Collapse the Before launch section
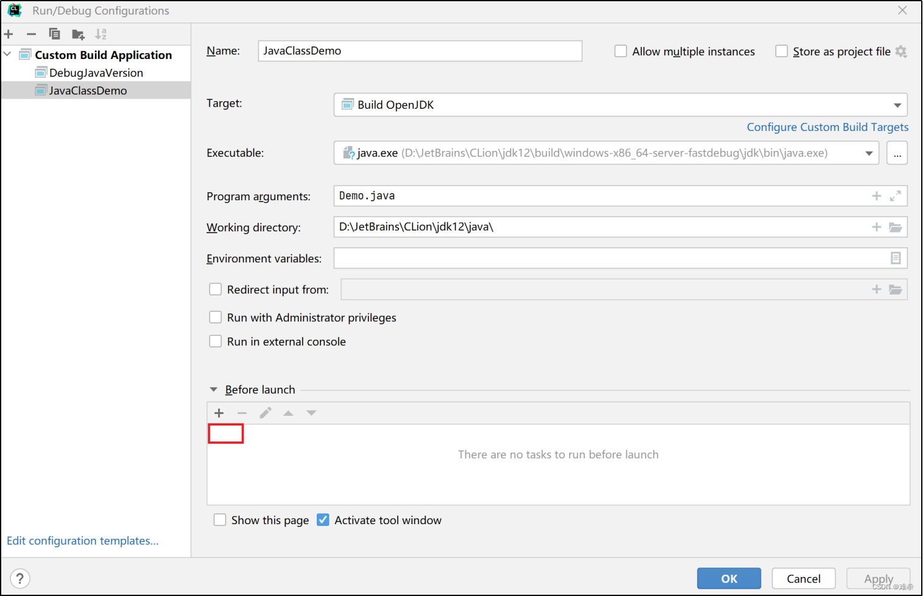 coord(214,390)
